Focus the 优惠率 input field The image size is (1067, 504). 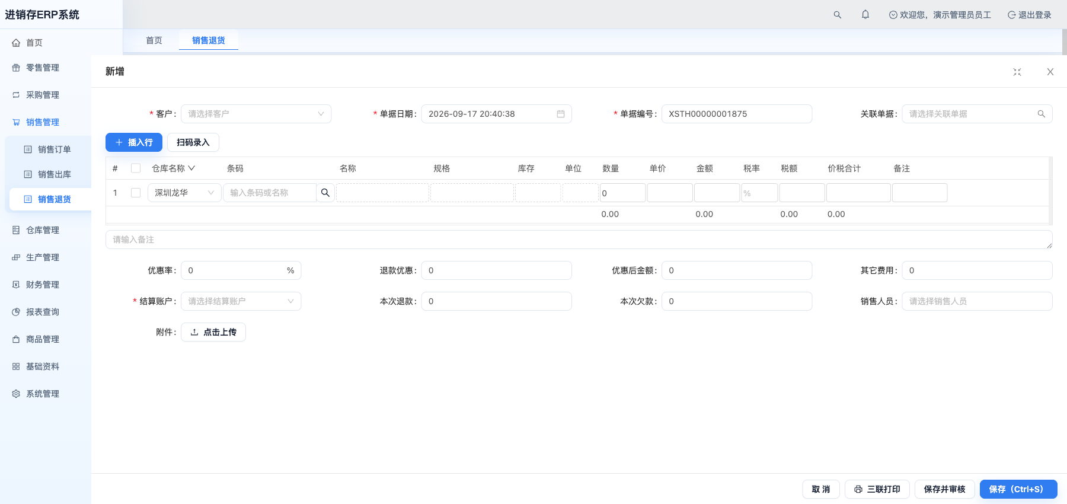[x=241, y=270]
